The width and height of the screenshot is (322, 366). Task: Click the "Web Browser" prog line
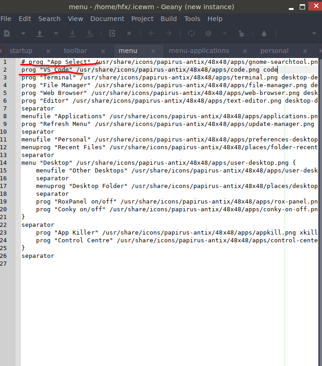point(170,93)
